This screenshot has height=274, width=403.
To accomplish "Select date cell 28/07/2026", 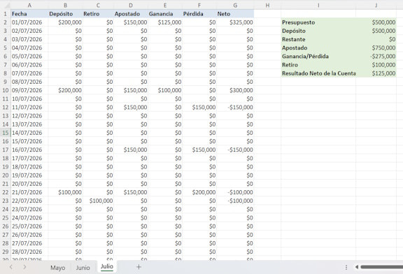I will tap(29, 252).
